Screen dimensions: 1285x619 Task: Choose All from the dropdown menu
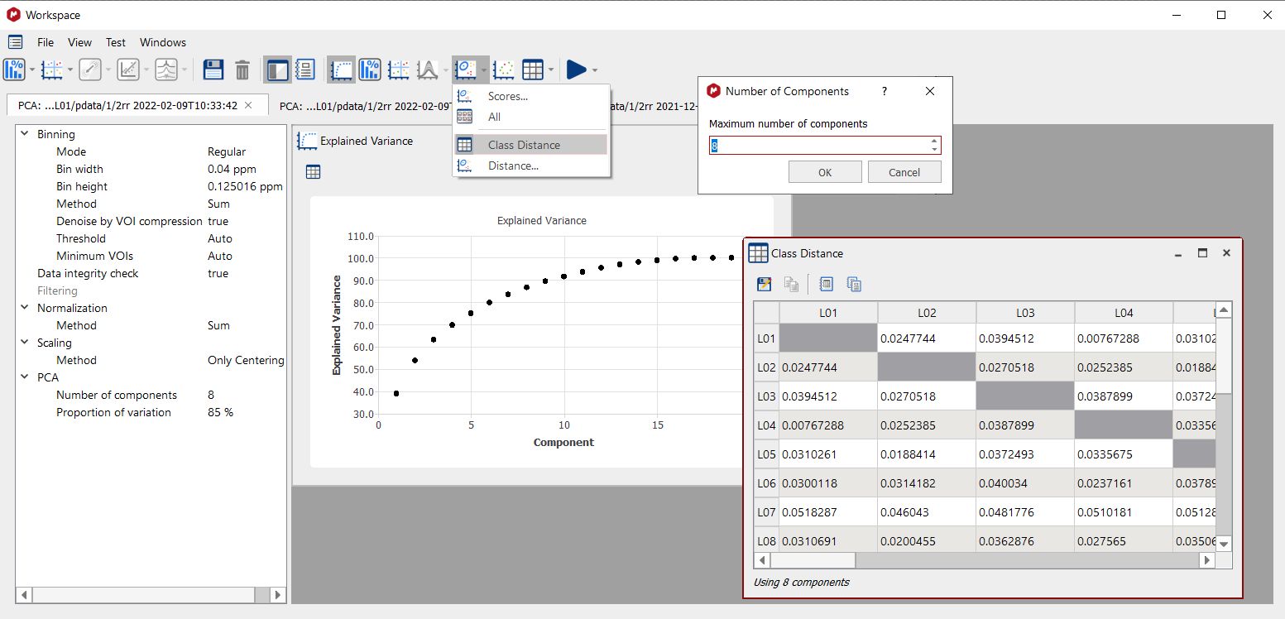click(530, 117)
